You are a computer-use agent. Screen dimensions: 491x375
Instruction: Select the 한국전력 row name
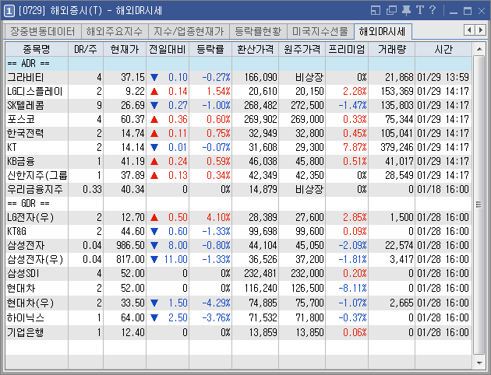point(26,133)
